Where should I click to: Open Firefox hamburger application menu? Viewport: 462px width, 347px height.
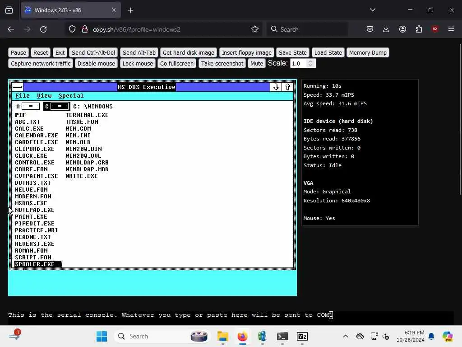(451, 29)
